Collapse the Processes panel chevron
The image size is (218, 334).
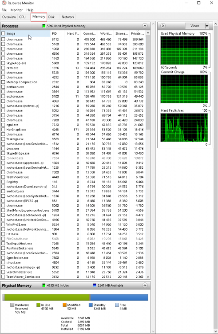[145, 26]
